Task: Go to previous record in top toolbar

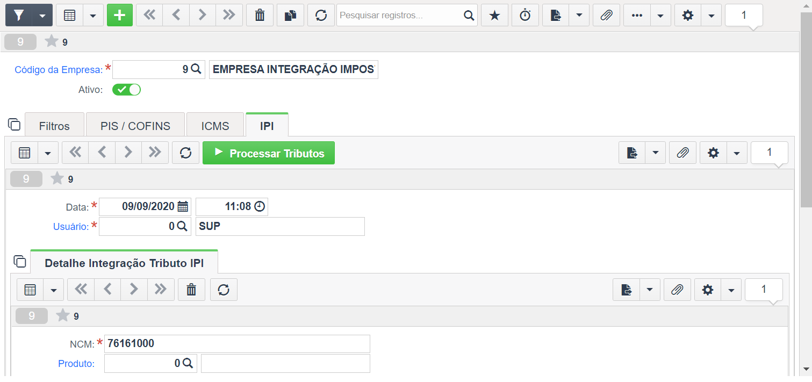Action: [176, 15]
